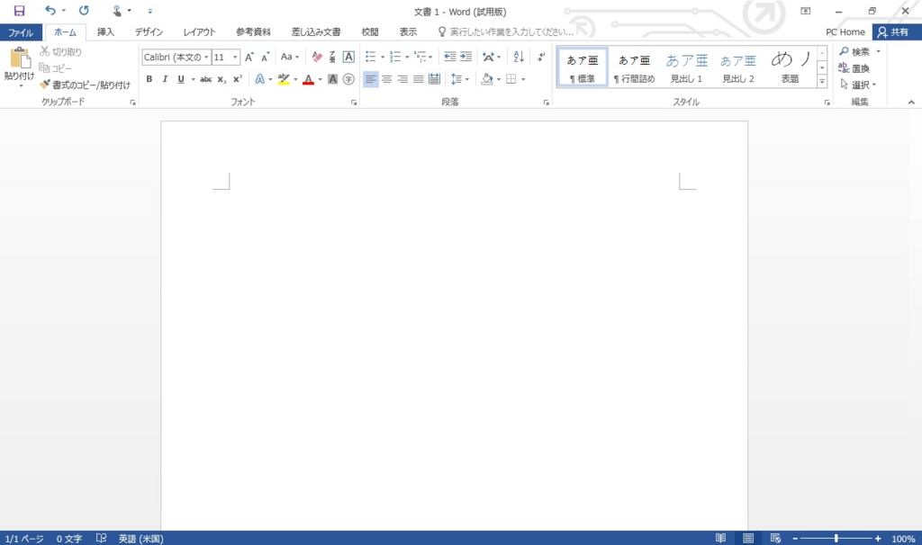The image size is (922, 545).
Task: Decrease the paragraph indent
Action: [450, 57]
